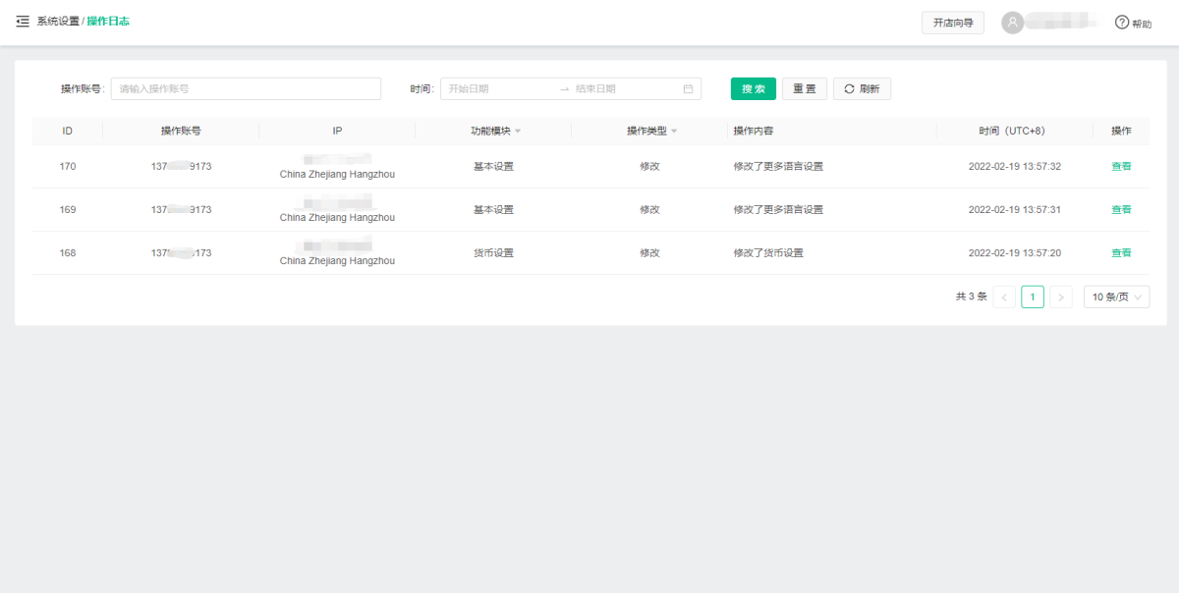Click the calendar icon in date range
Viewport: 1179px width, 593px height.
click(688, 89)
